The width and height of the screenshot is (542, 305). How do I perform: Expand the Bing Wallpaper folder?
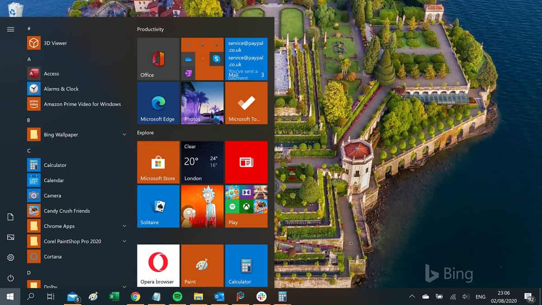click(x=124, y=135)
